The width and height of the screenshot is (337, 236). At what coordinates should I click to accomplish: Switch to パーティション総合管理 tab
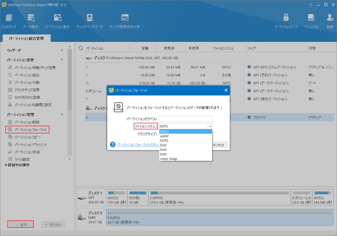click(26, 38)
